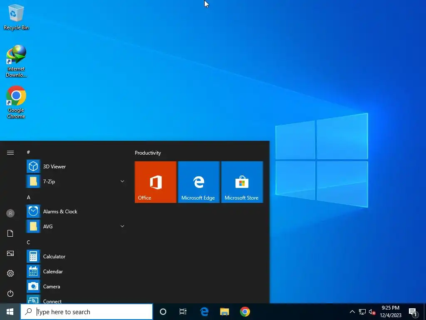426x320 pixels.
Task: Open Recycle Bin on the desktop
Action: point(16,17)
